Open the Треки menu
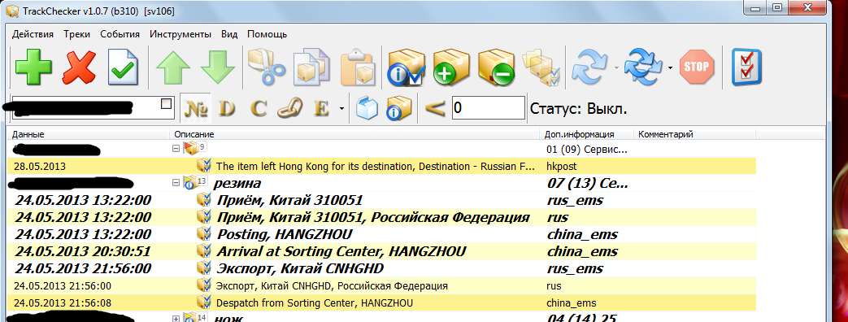Viewport: 848px width, 322px height. pyautogui.click(x=76, y=34)
